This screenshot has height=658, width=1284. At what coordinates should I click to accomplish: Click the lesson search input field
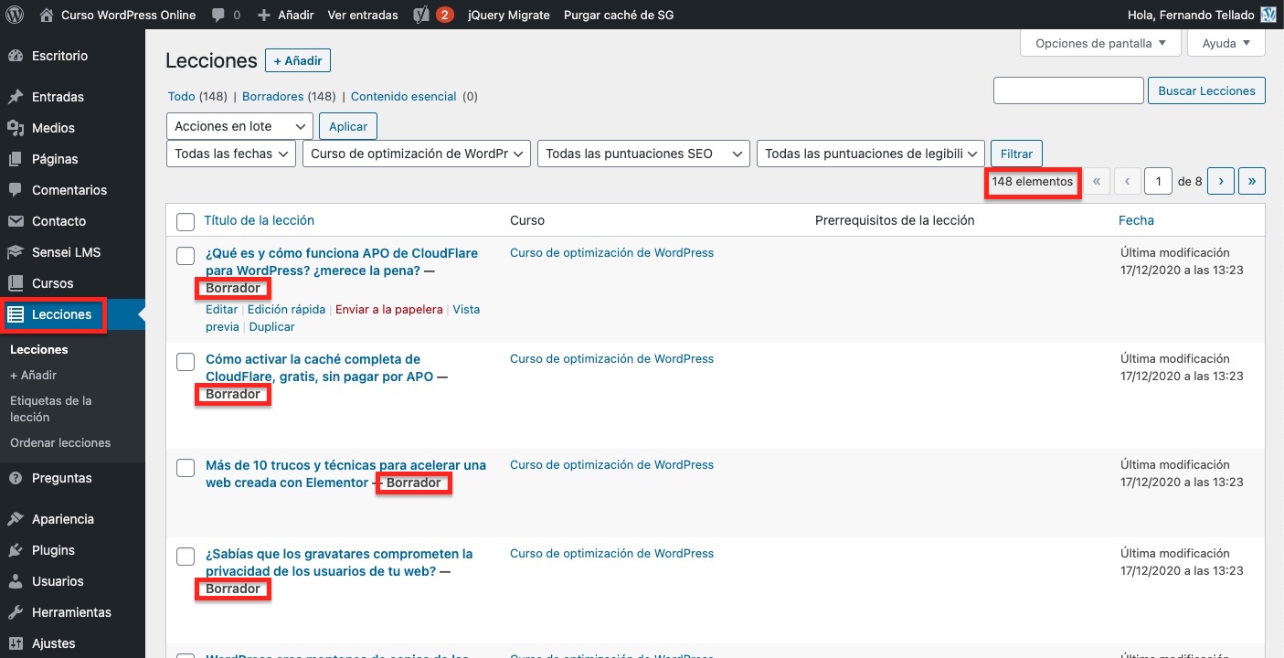point(1067,90)
